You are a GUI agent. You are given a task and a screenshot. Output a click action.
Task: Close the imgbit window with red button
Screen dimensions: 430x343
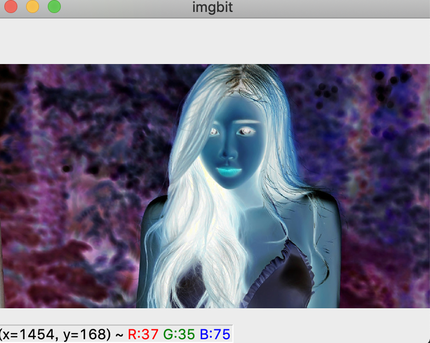coord(11,7)
